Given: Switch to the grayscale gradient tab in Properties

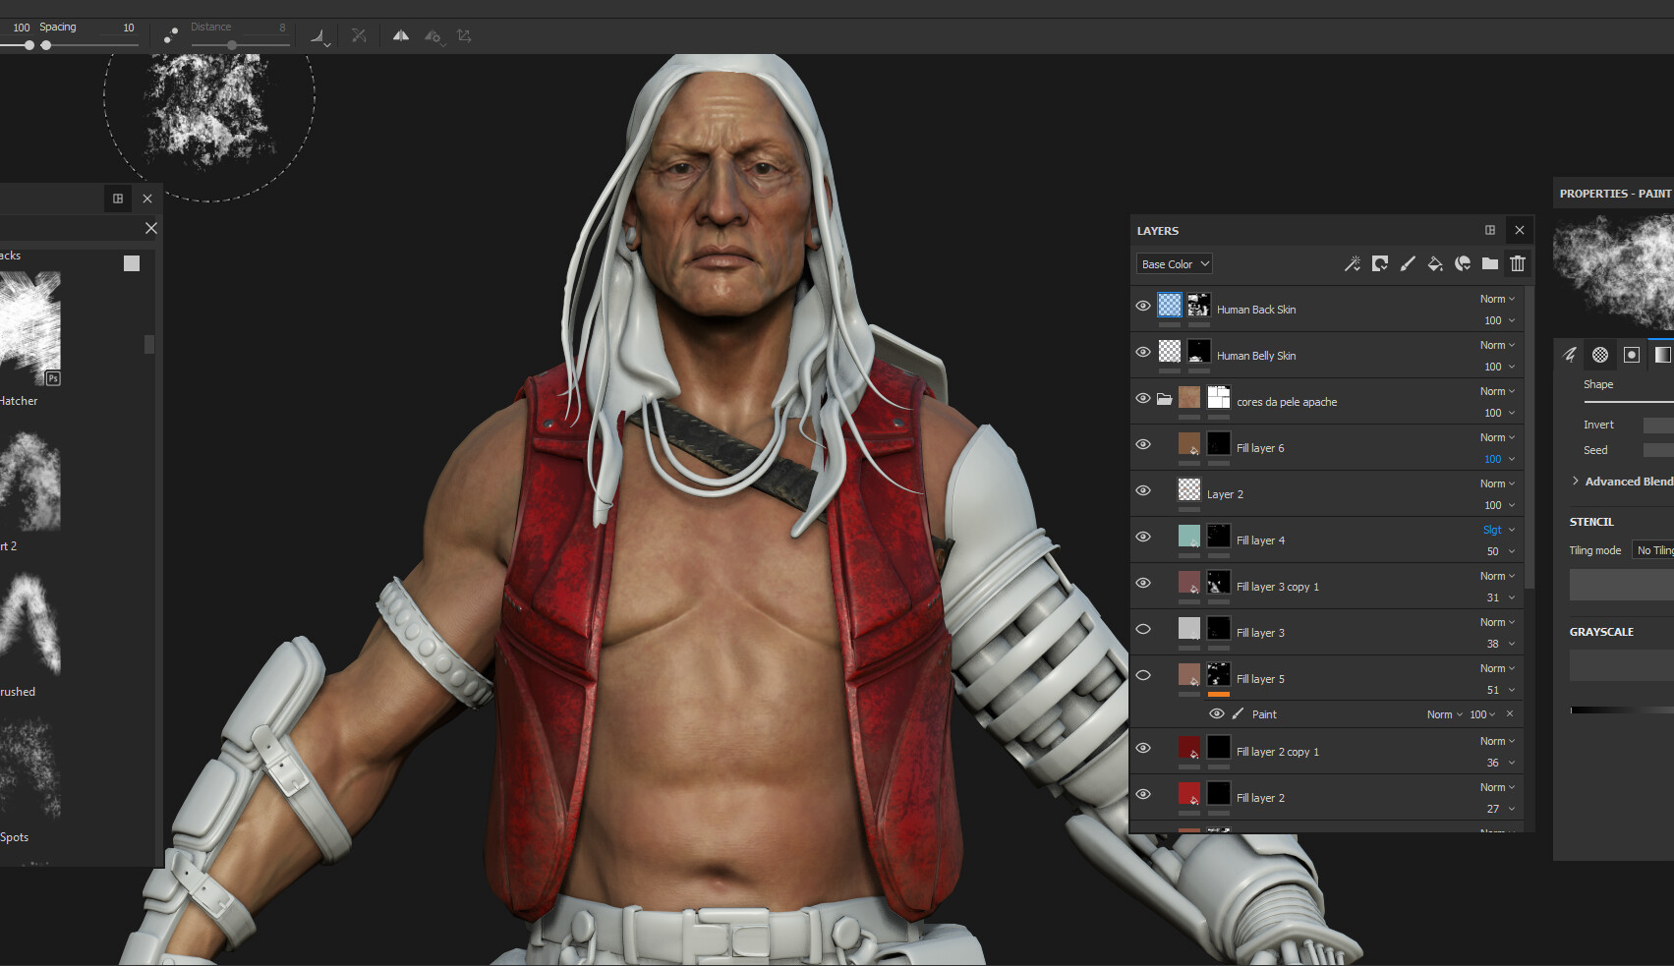Looking at the screenshot, I should click(1662, 355).
